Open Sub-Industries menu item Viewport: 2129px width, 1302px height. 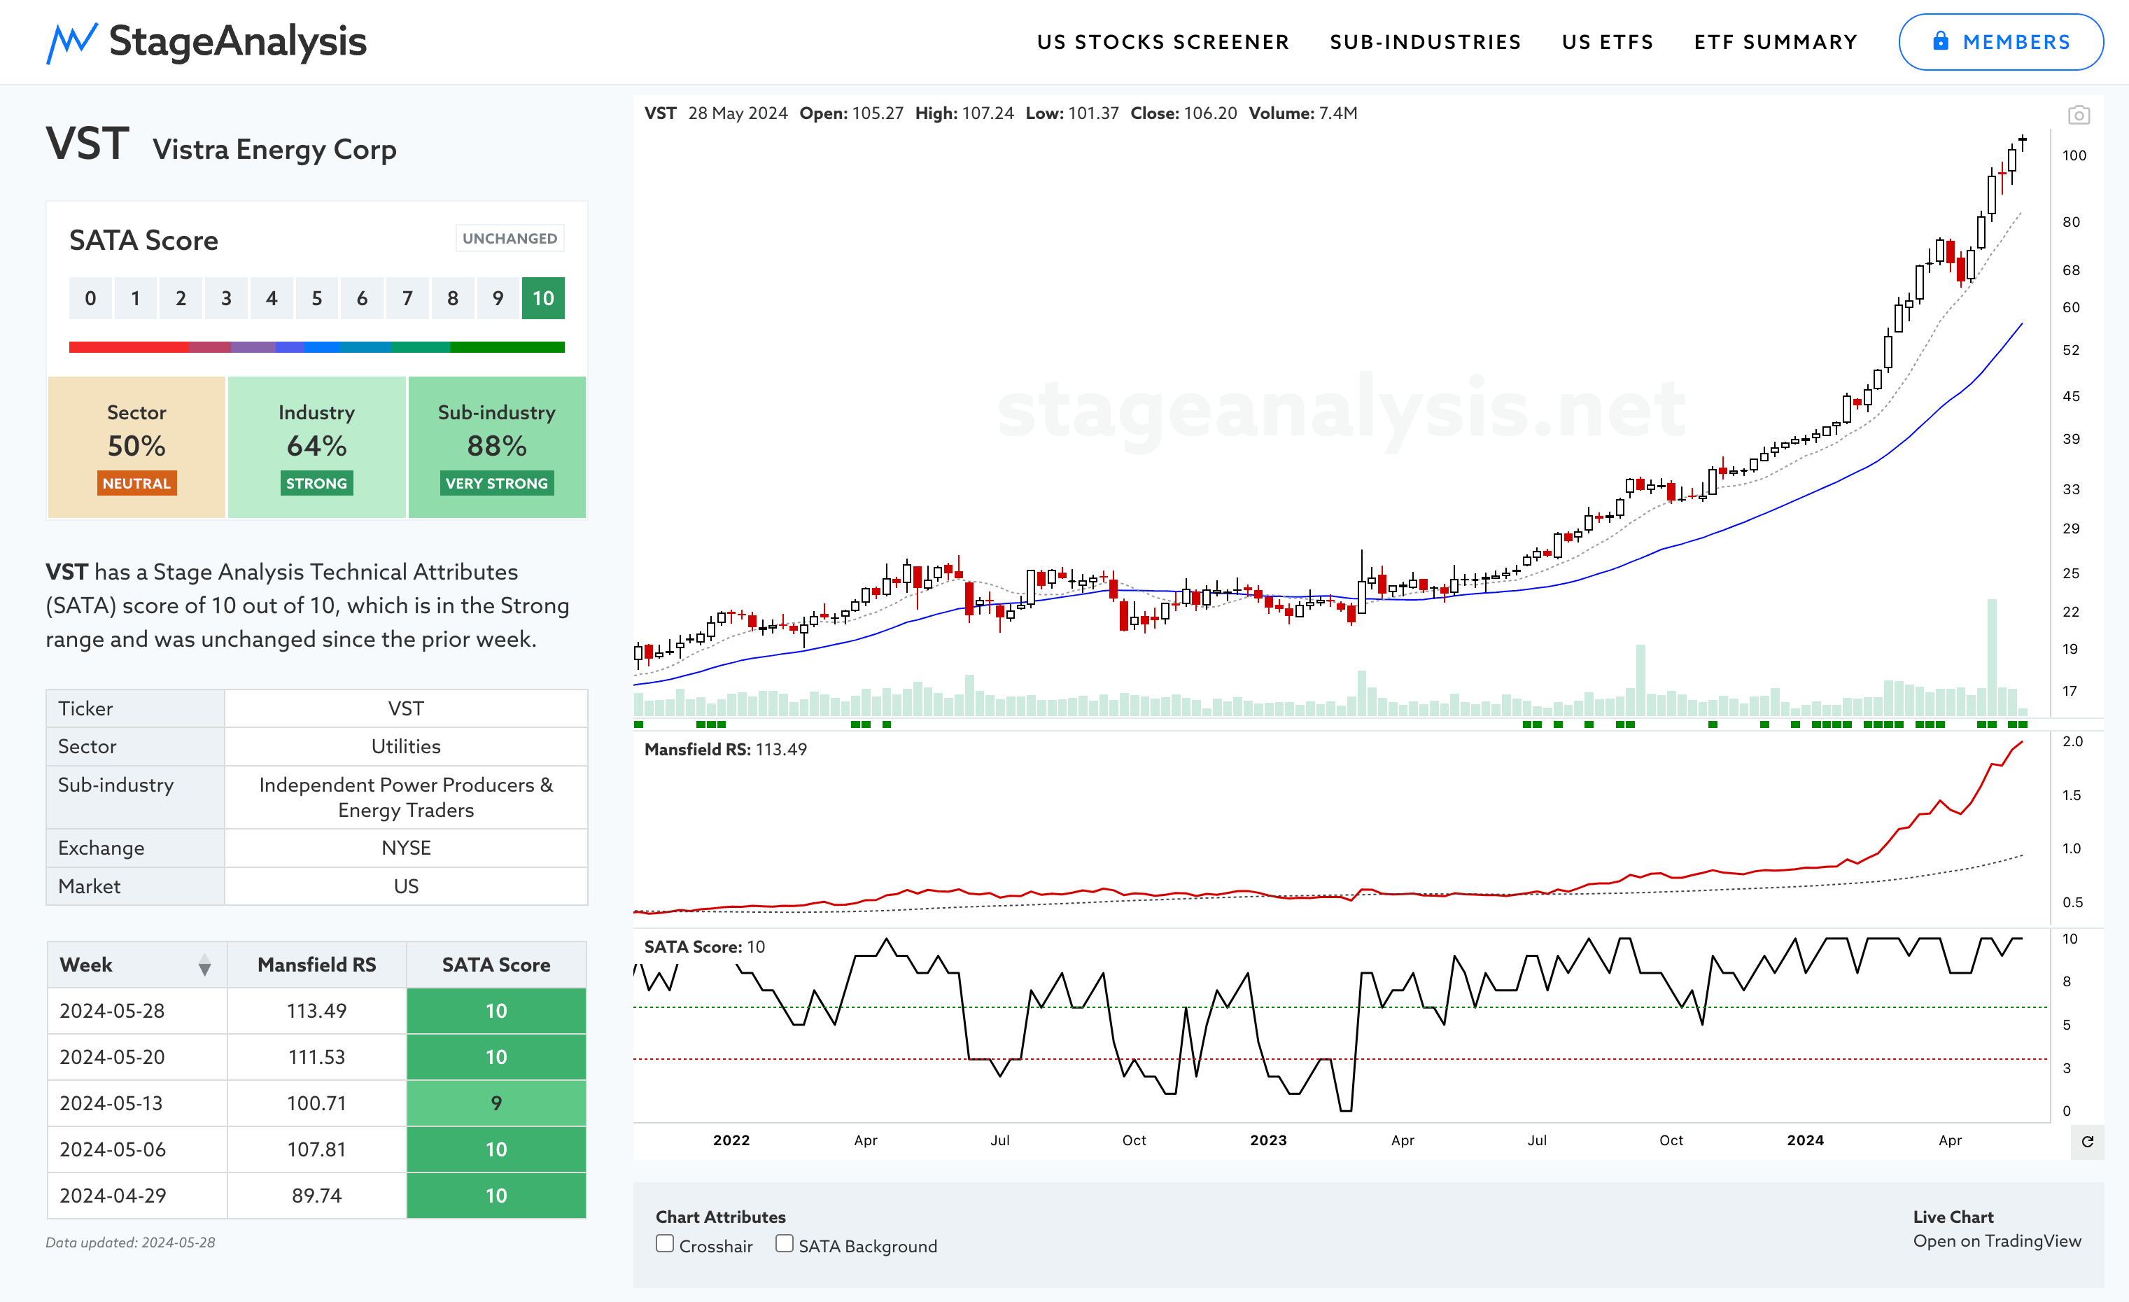(1426, 42)
